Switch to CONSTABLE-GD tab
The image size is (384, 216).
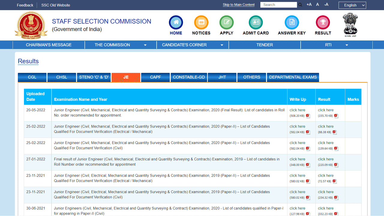[x=189, y=77]
